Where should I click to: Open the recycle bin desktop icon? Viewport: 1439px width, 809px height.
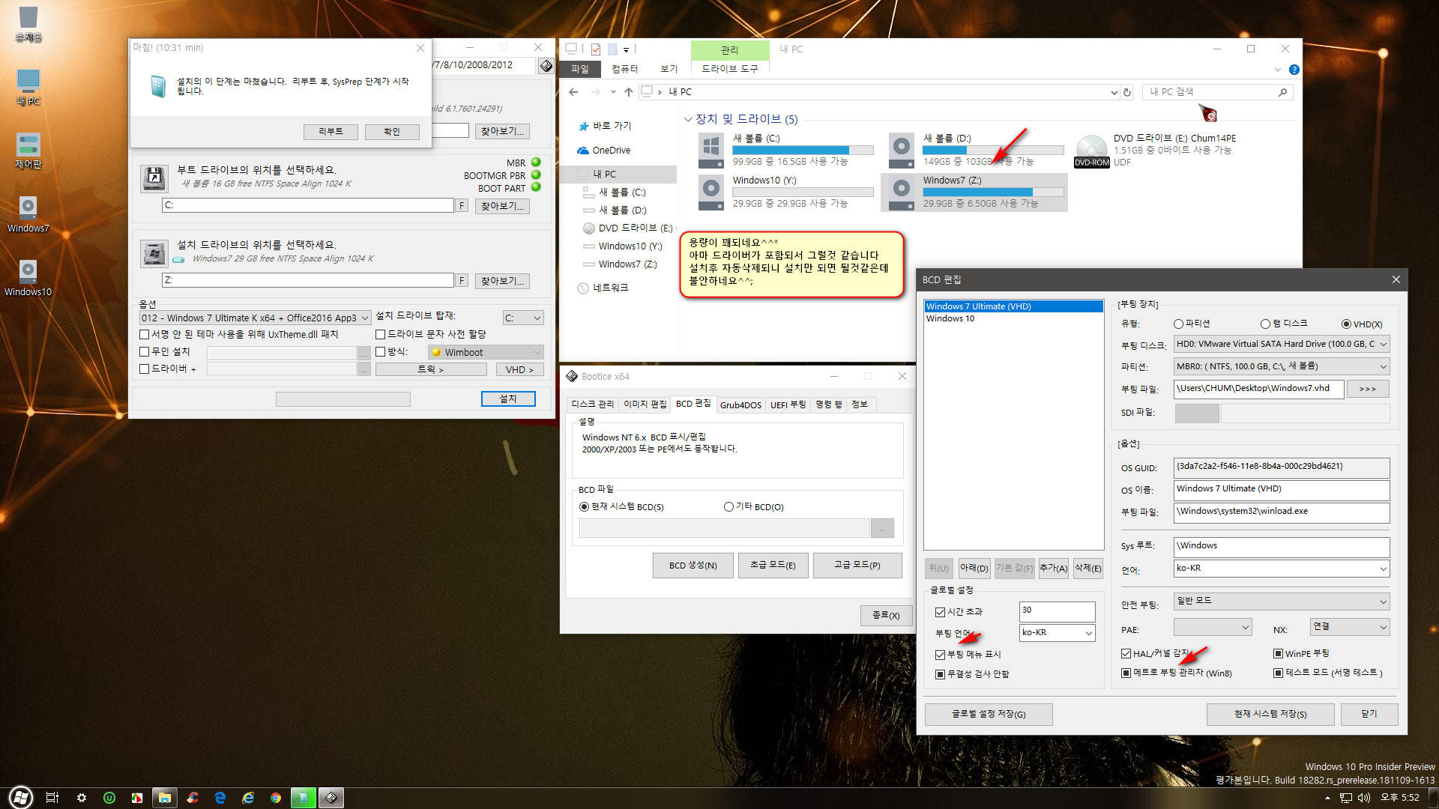click(x=28, y=17)
